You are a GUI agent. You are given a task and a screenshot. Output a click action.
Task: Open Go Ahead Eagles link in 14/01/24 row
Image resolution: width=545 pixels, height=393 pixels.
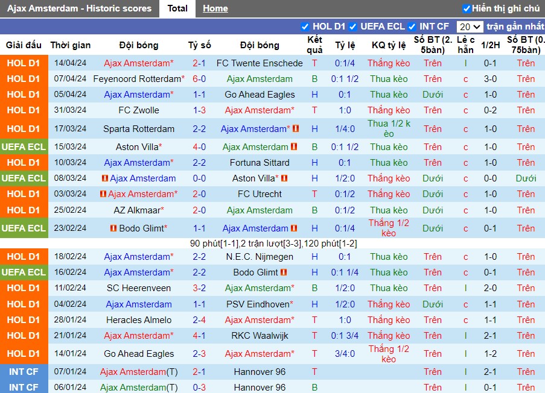point(139,353)
